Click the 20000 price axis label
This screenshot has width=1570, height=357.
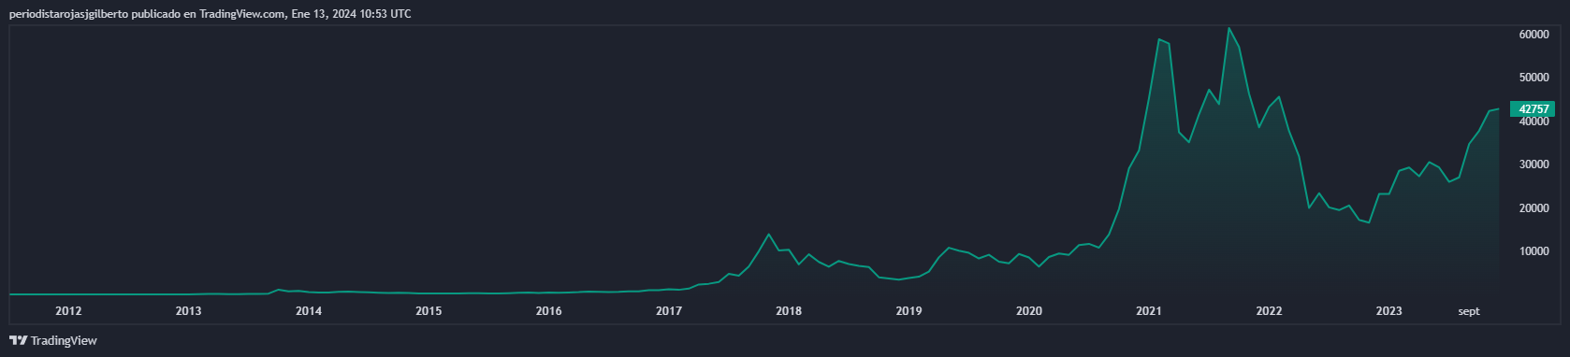coord(1534,208)
